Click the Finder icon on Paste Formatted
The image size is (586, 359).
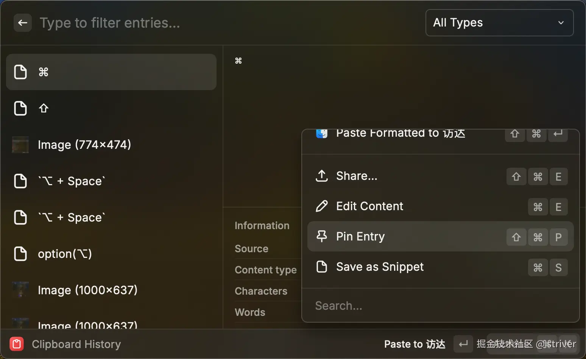322,134
